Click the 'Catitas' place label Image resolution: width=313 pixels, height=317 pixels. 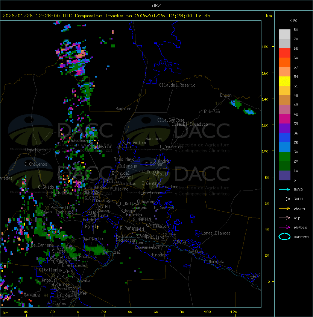(x=195, y=252)
